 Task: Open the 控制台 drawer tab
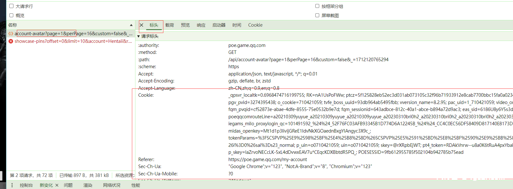click(26, 185)
